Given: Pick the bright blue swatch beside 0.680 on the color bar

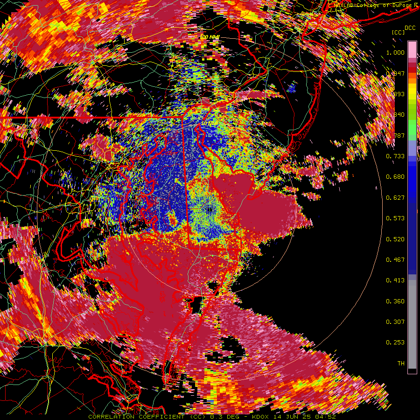Looking at the screenshot, I should pos(412,178).
